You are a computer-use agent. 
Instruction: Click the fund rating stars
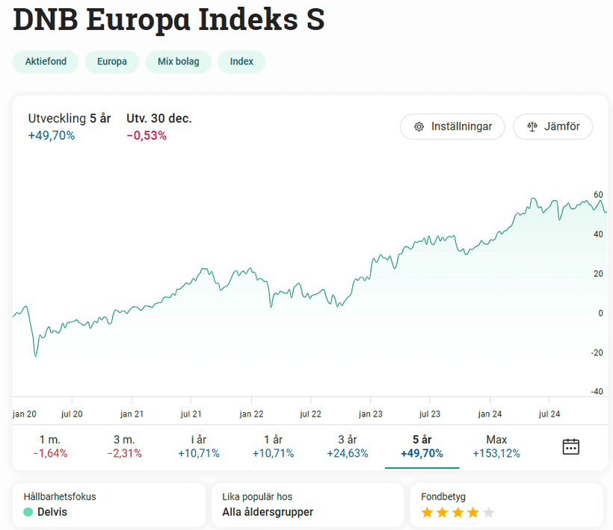[x=458, y=512]
